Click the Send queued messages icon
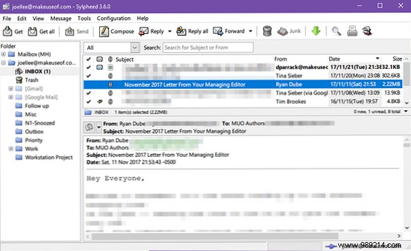The width and height of the screenshot is (411, 251). point(70,32)
